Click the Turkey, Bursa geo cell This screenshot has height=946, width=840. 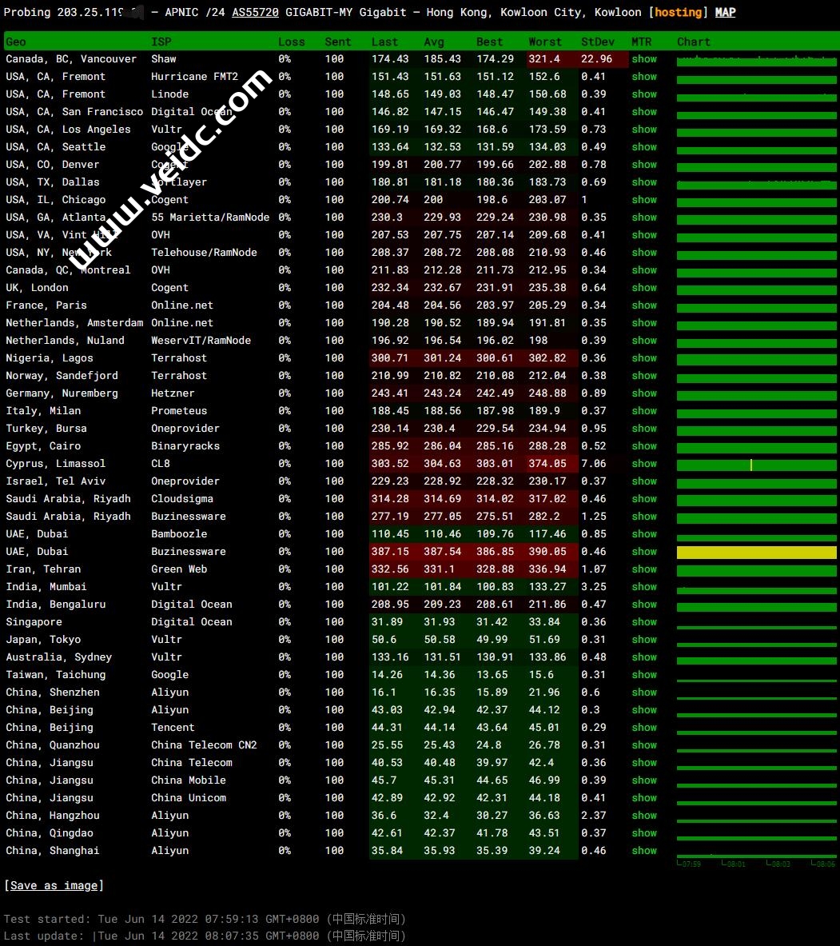coord(46,429)
